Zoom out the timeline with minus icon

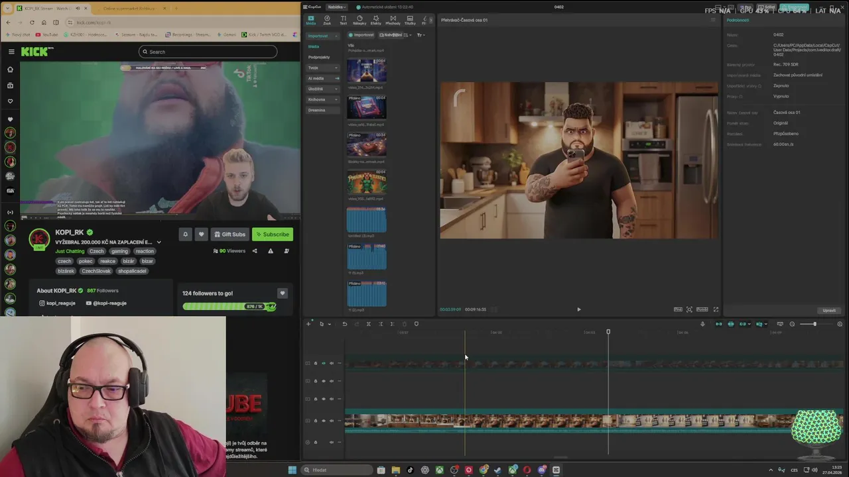(x=792, y=324)
